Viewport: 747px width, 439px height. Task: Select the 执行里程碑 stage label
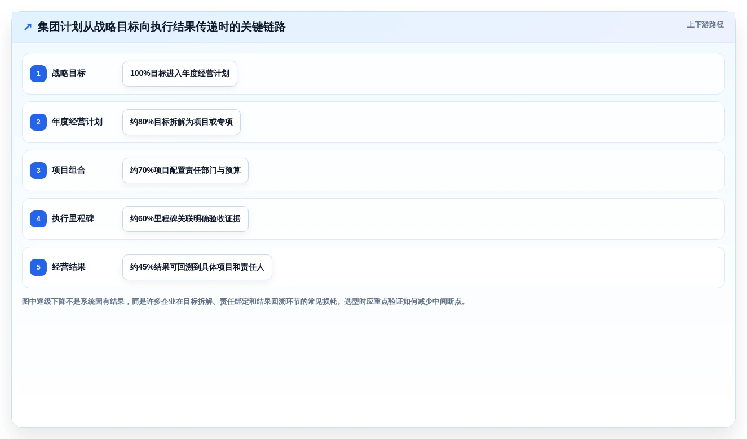tap(73, 219)
